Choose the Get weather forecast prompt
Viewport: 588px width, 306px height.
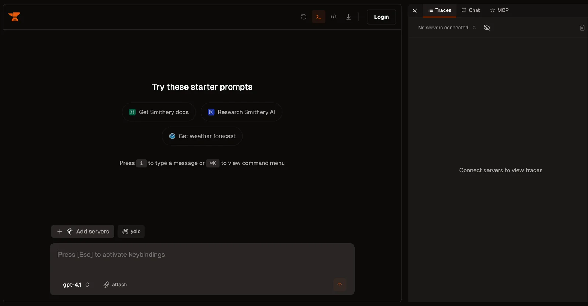coord(202,136)
